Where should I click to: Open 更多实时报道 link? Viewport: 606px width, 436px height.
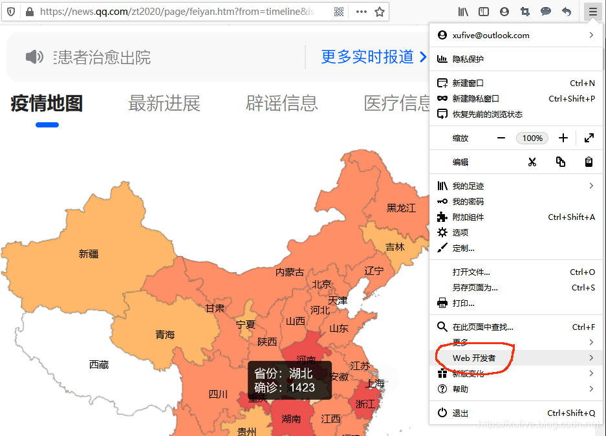pos(374,57)
